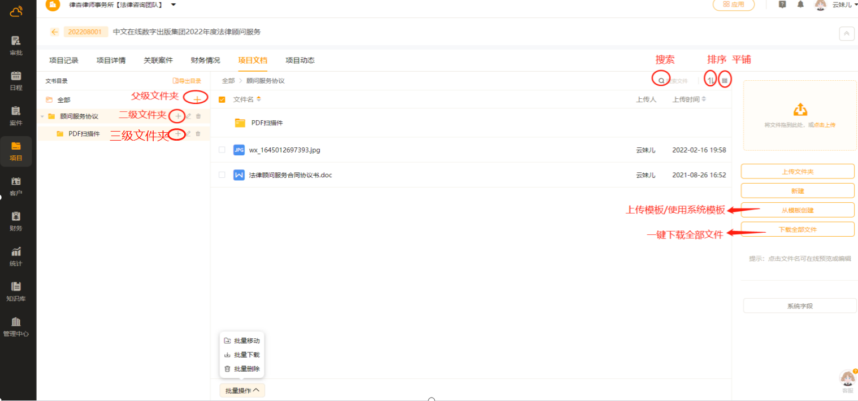
Task: Click the 从模板创建 button
Action: point(797,210)
